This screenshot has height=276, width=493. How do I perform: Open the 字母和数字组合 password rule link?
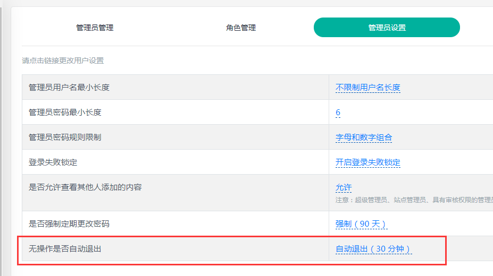[364, 137]
